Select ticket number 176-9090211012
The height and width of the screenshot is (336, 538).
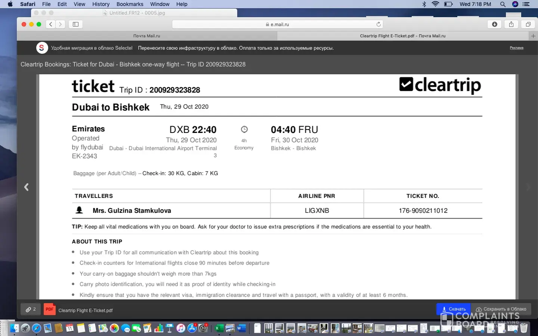tap(423, 211)
